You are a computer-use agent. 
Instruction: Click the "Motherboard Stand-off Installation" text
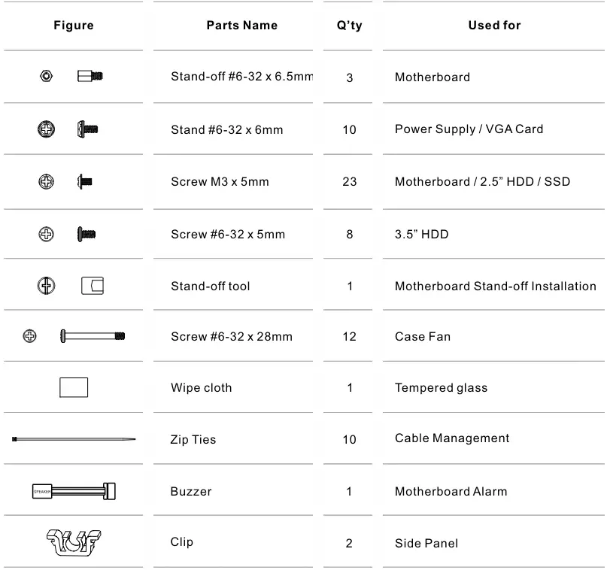(495, 287)
